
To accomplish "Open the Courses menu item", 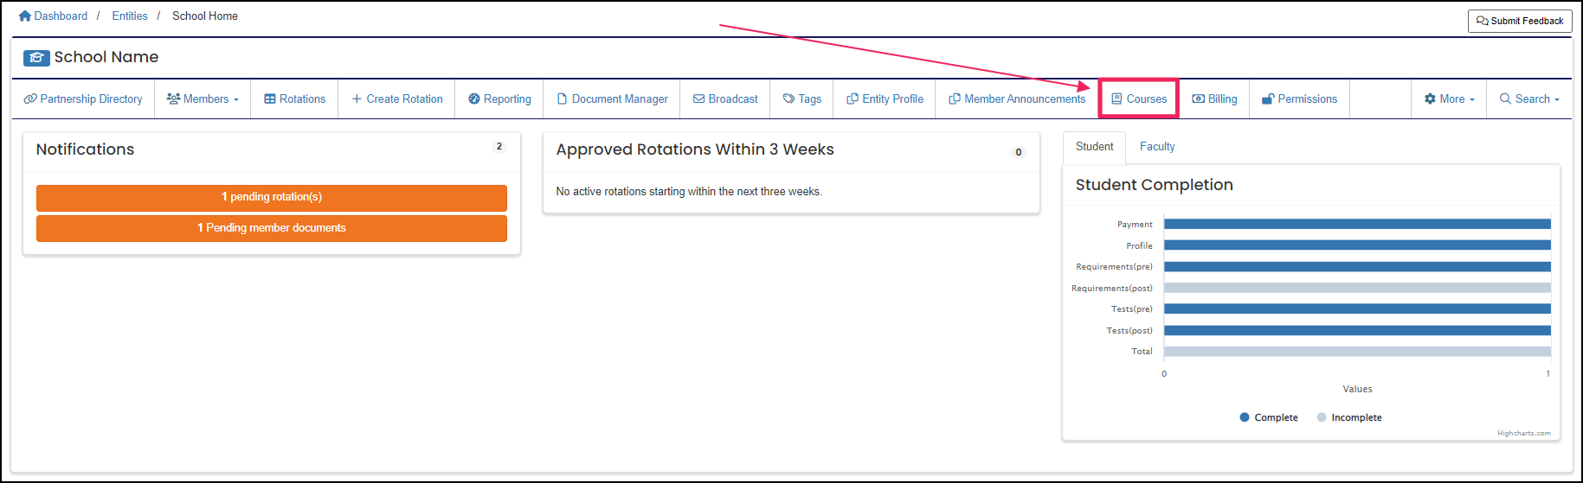I will [1139, 99].
